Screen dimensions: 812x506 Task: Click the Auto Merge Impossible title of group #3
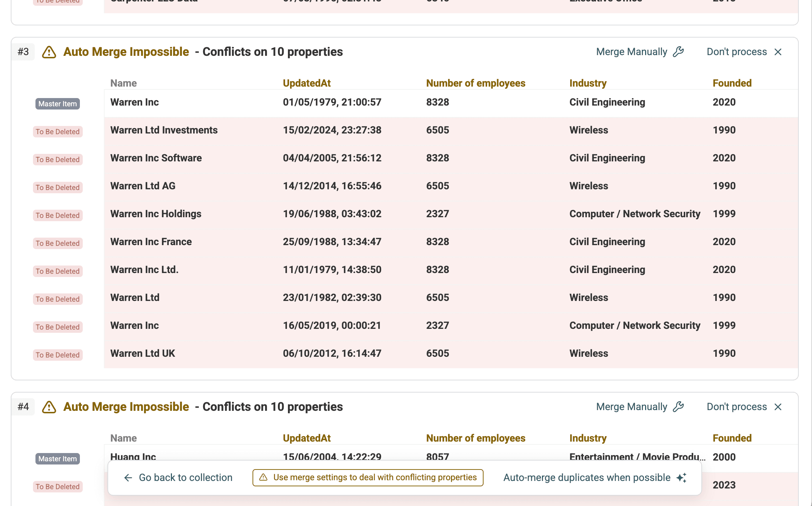pos(126,52)
